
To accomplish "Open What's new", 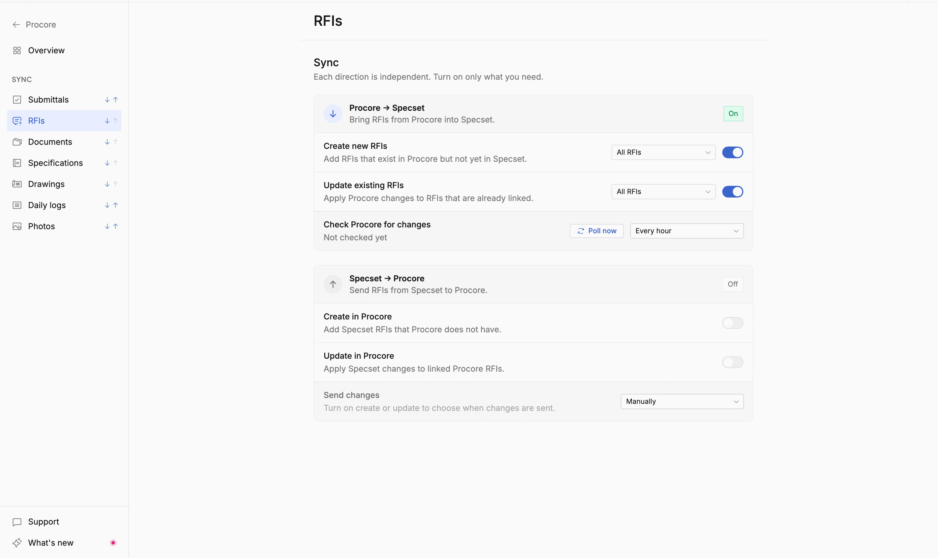I will (64, 542).
